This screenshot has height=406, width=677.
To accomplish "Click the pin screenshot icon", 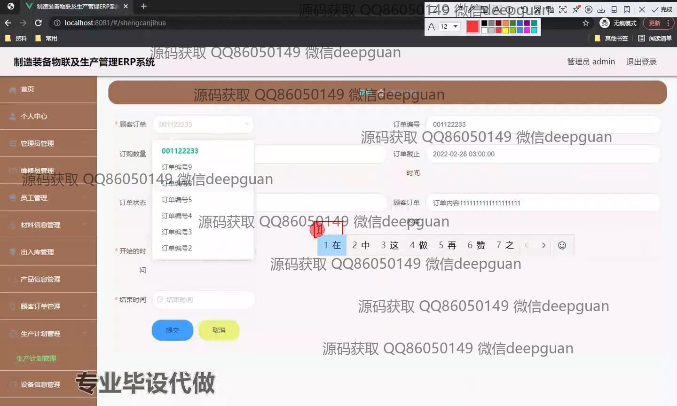I will (x=576, y=9).
